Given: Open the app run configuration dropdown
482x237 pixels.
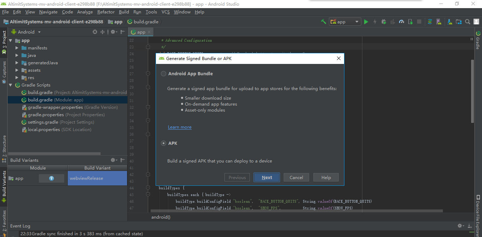Looking at the screenshot, I should pyautogui.click(x=345, y=22).
